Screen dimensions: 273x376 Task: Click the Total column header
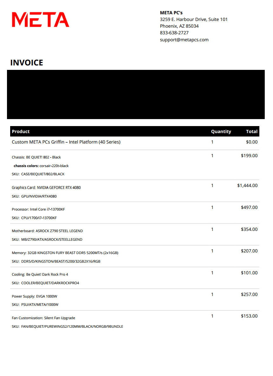tap(252, 131)
